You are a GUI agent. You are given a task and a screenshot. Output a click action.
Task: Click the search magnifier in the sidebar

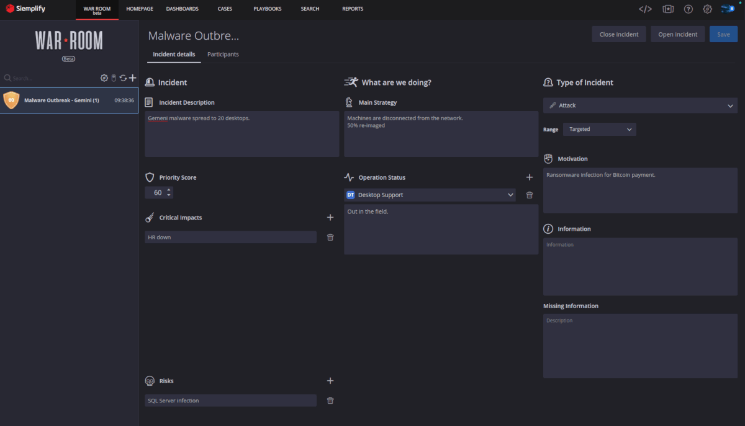pos(6,78)
